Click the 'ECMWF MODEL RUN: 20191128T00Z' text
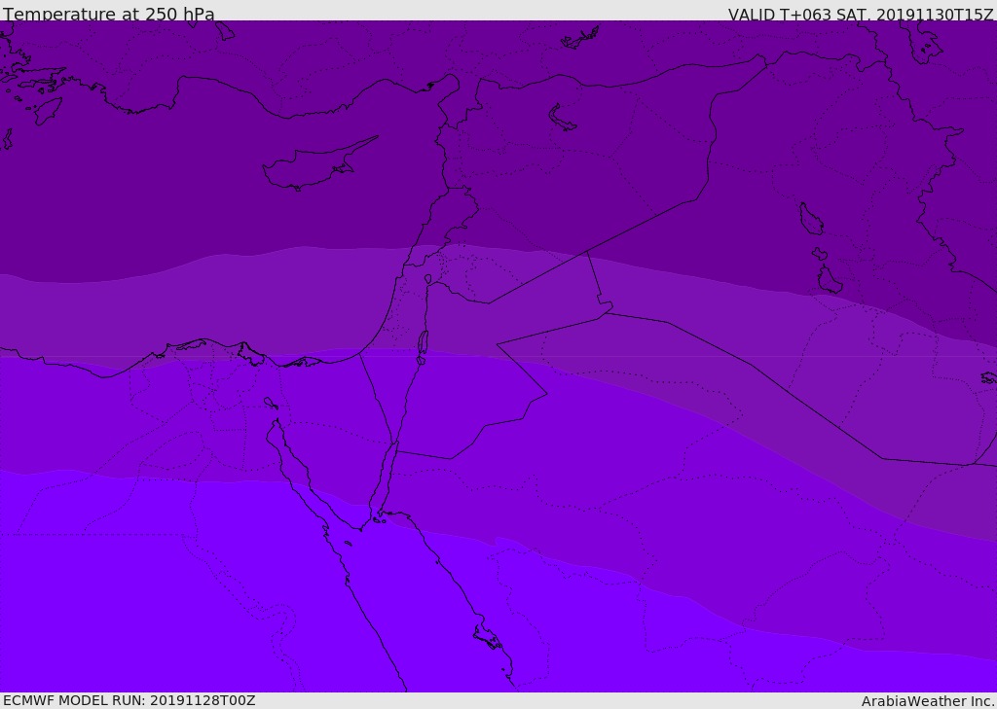 (x=129, y=700)
